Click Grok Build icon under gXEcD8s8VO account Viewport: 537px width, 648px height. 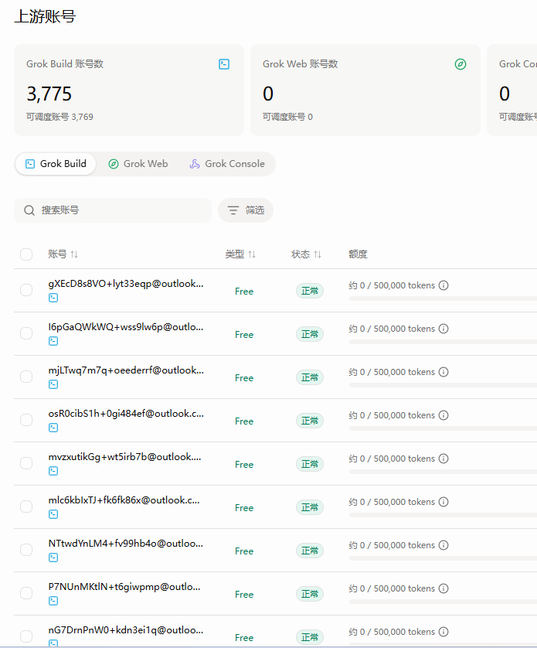click(x=53, y=298)
